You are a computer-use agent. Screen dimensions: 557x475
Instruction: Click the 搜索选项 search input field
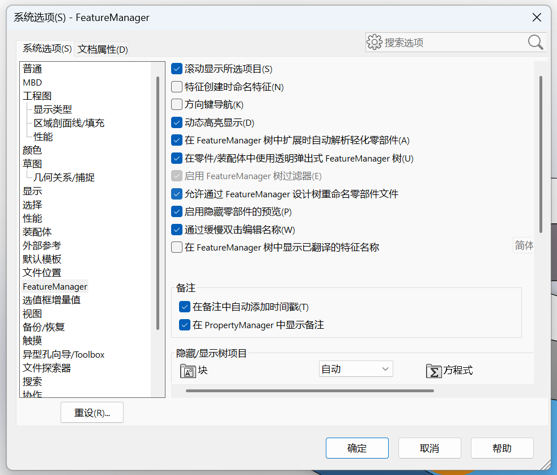(x=454, y=43)
